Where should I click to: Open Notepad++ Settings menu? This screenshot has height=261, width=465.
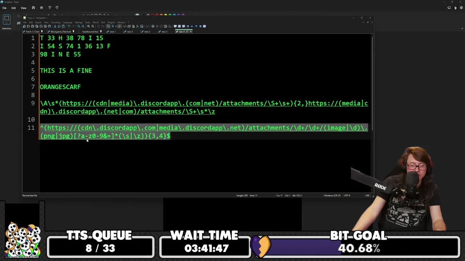tap(78, 22)
